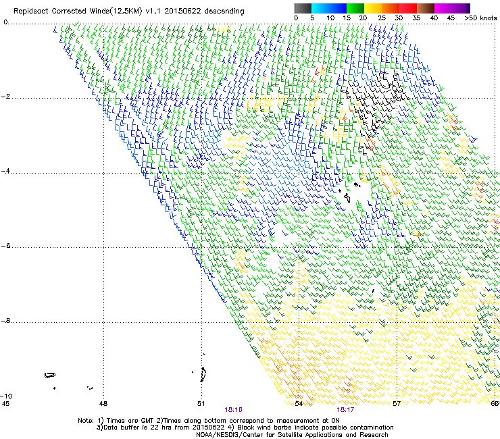Image resolution: width=500 pixels, height=439 pixels.
Task: Click the '-4' latitude axis label
Action: tap(5, 171)
